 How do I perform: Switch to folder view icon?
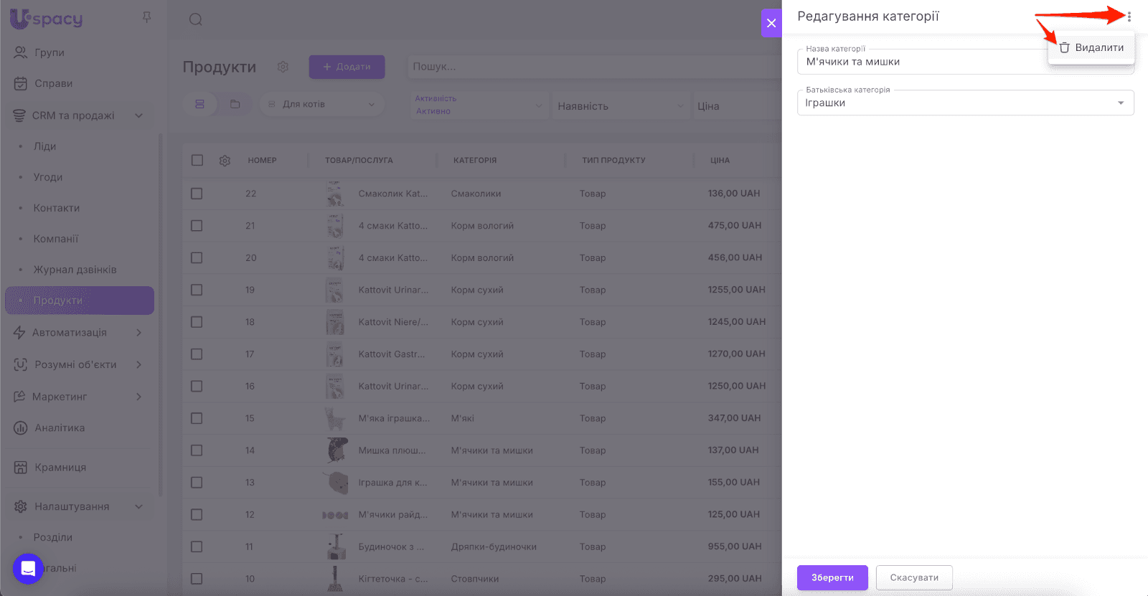tap(235, 105)
